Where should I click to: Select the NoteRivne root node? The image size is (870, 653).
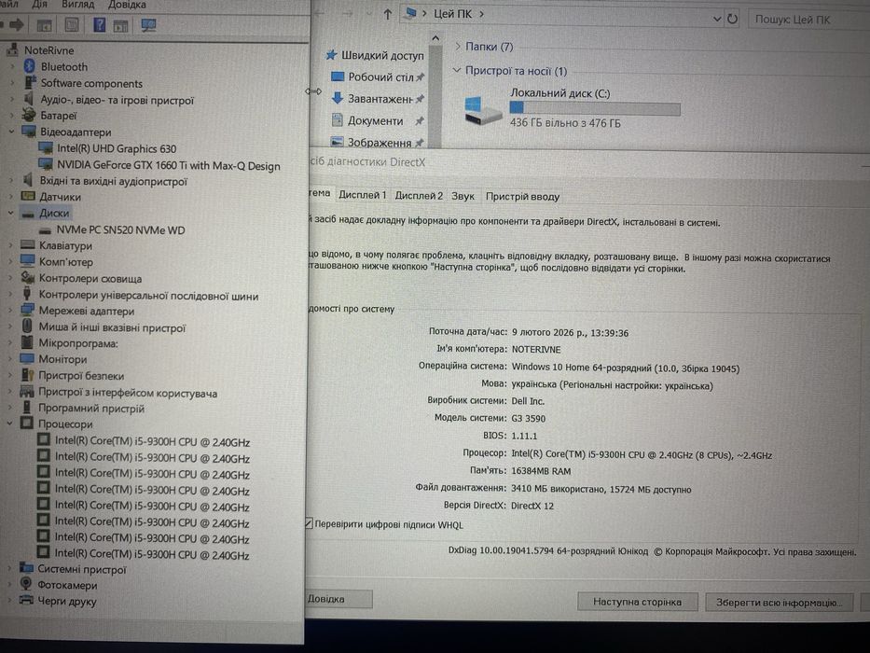pyautogui.click(x=48, y=50)
